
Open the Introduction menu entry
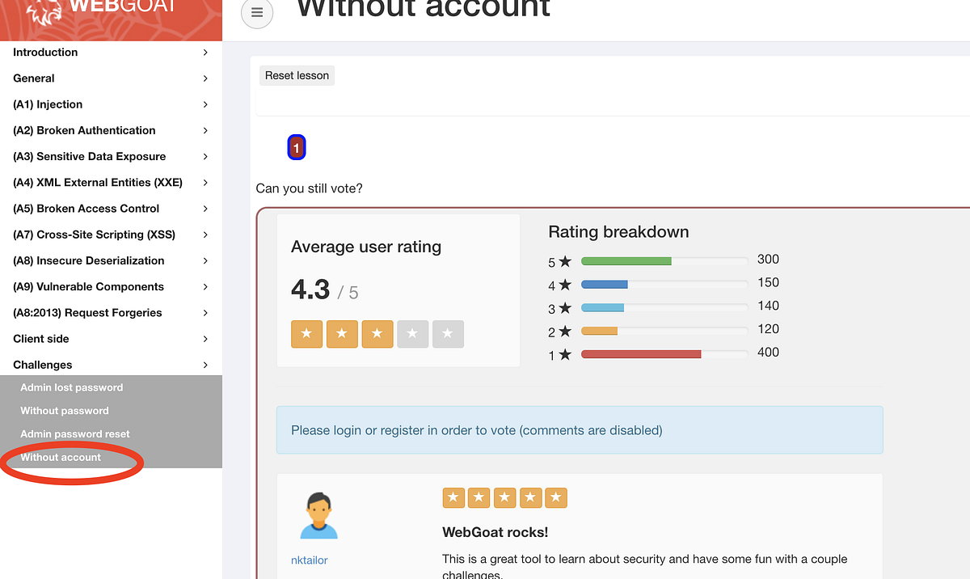(x=44, y=52)
